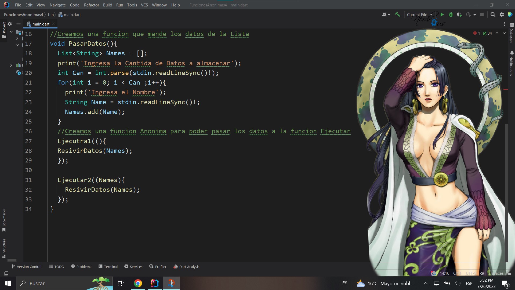This screenshot has height=290, width=515.
Task: Open the Refactor menu
Action: [x=91, y=5]
